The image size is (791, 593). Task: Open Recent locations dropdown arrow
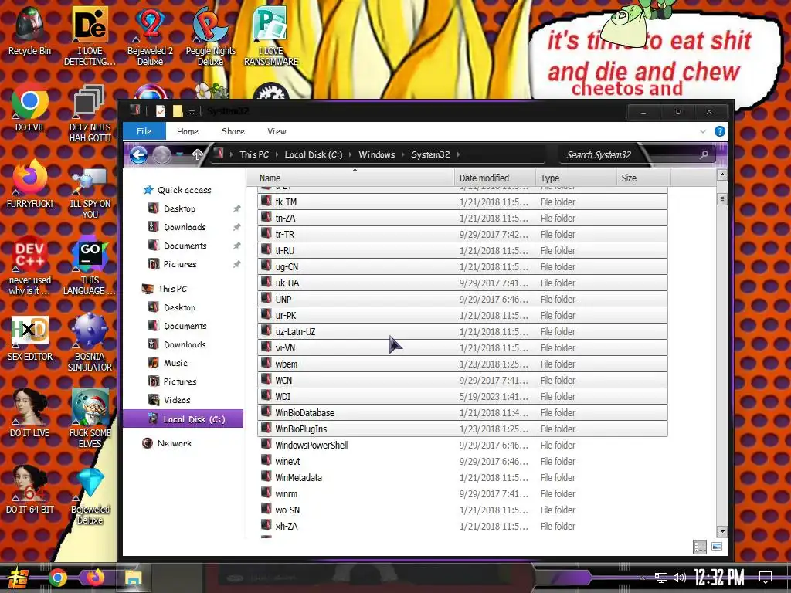click(179, 154)
